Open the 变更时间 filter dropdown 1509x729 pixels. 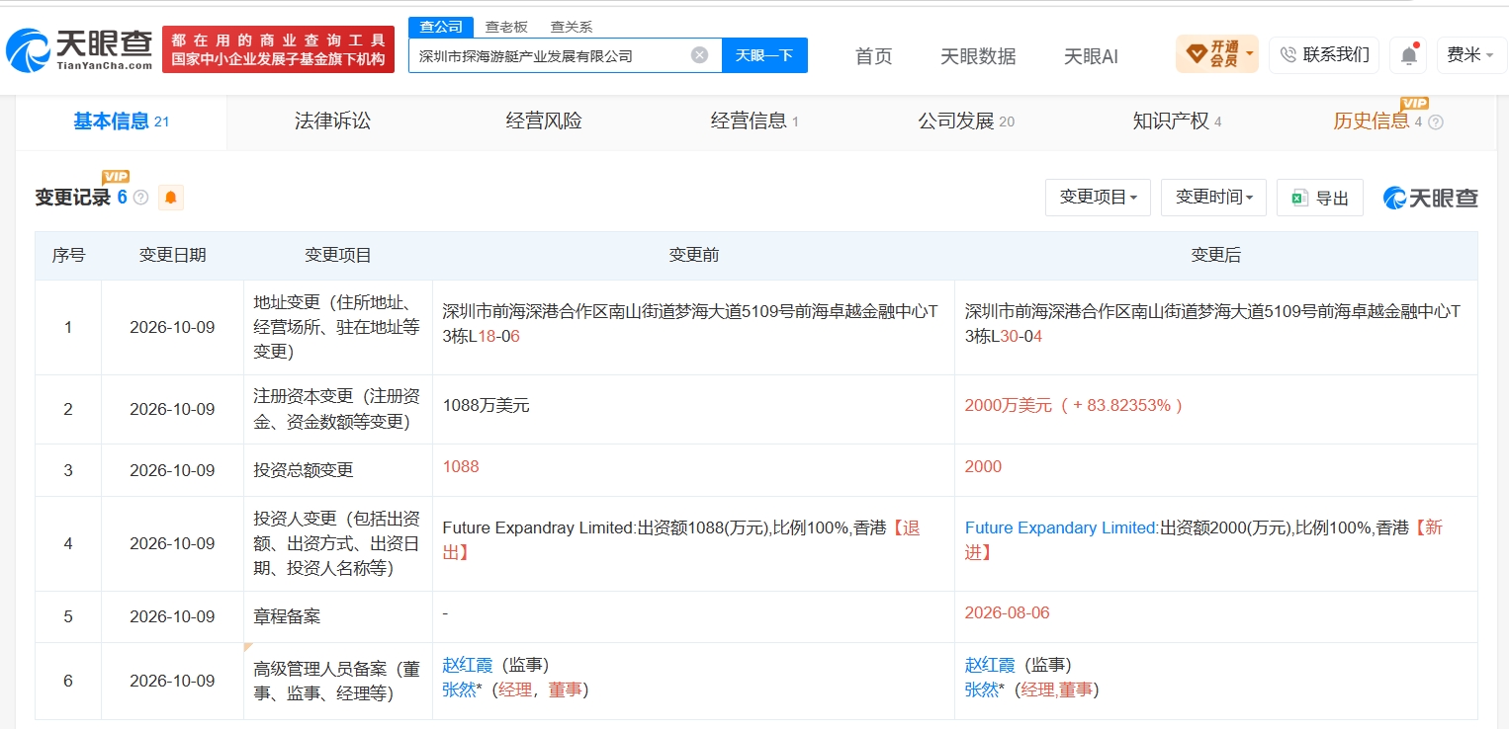point(1214,198)
